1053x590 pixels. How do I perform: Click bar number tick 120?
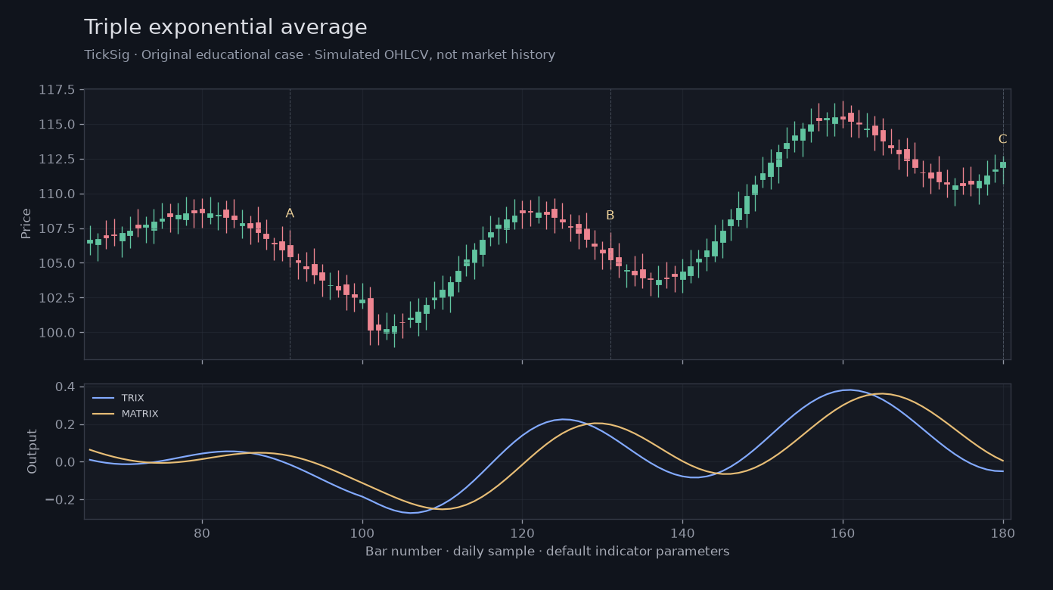tap(522, 532)
